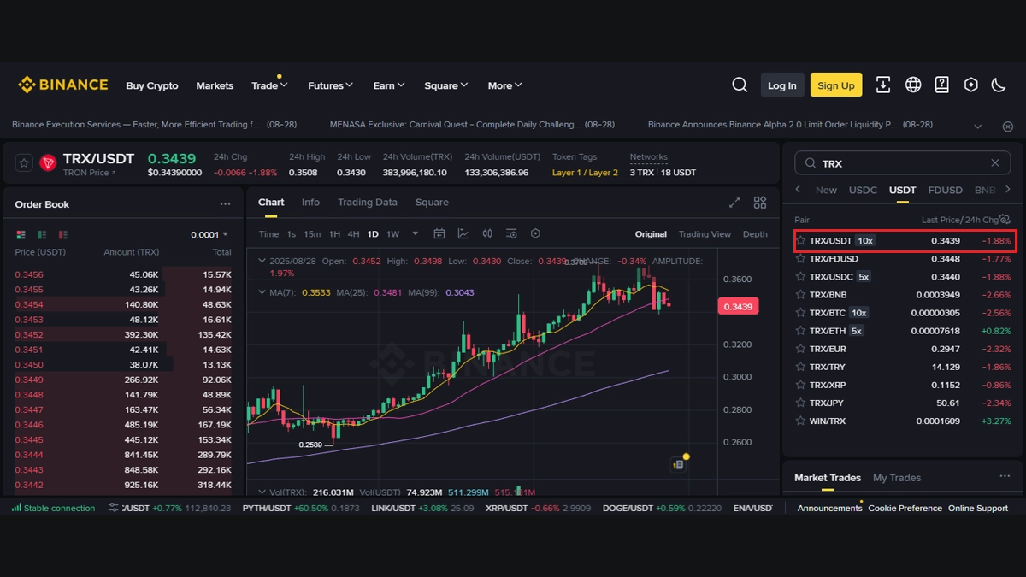This screenshot has height=577, width=1026.
Task: Star the TRX/USDC pair
Action: coord(801,277)
